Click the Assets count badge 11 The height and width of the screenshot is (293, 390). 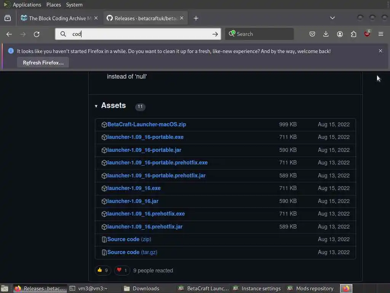(x=140, y=107)
